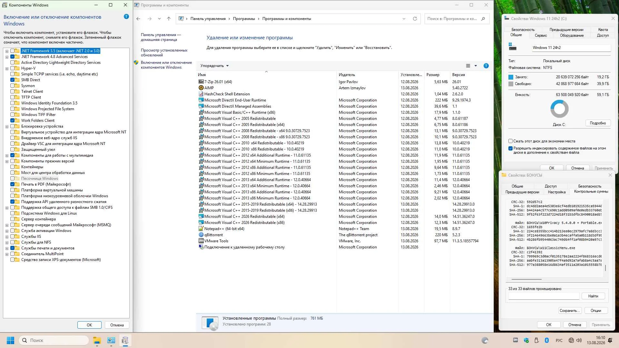Image resolution: width=619 pixels, height=348 pixels.
Task: Open the Windows Start menu
Action: [x=10, y=340]
